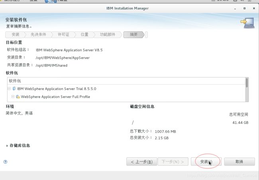259x180 pixels.
Task: Collapse the IBM WebSphere Application Server Trial node
Action: coord(9,89)
